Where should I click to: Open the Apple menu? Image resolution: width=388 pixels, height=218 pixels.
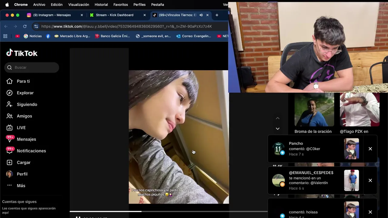(x=7, y=5)
